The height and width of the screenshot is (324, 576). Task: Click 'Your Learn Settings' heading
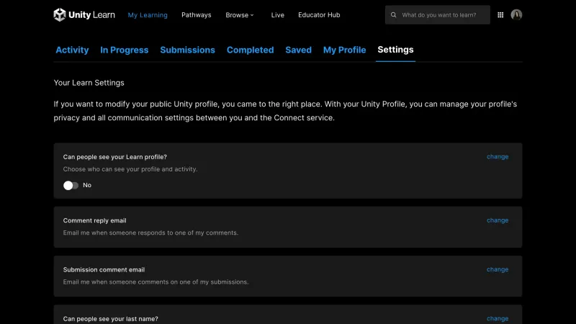pyautogui.click(x=89, y=83)
